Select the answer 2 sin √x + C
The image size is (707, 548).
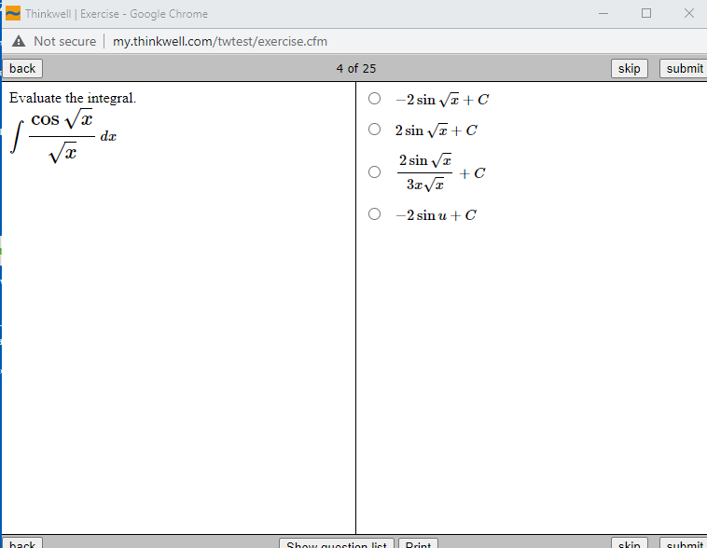[374, 130]
